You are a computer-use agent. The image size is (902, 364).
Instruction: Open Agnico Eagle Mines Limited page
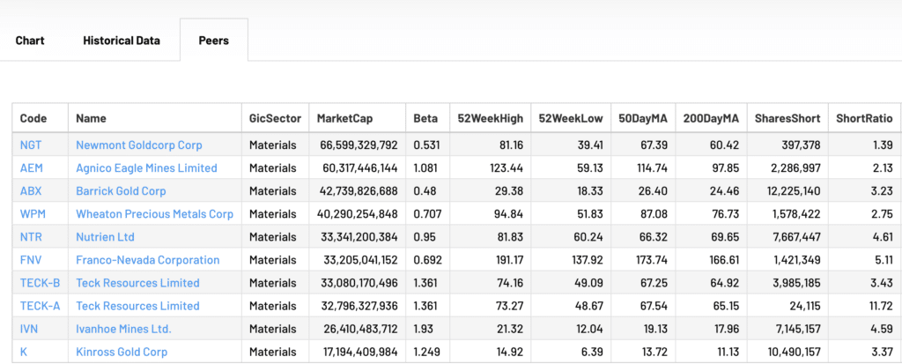[146, 167]
